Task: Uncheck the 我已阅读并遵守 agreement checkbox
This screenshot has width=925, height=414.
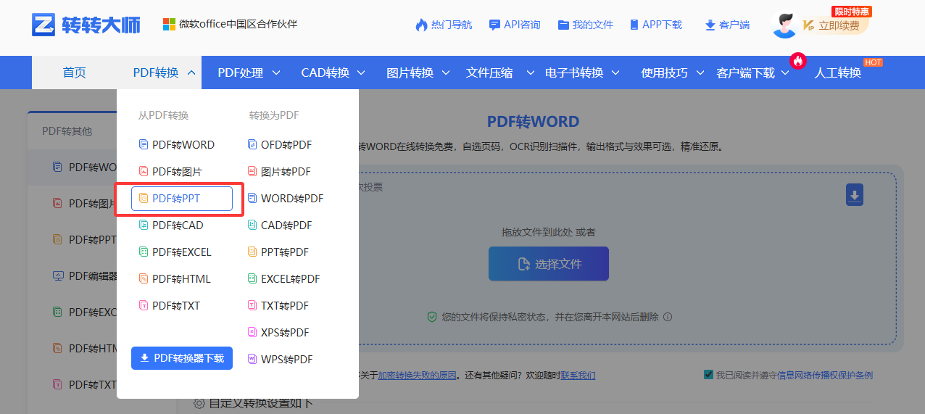Action: (x=708, y=375)
